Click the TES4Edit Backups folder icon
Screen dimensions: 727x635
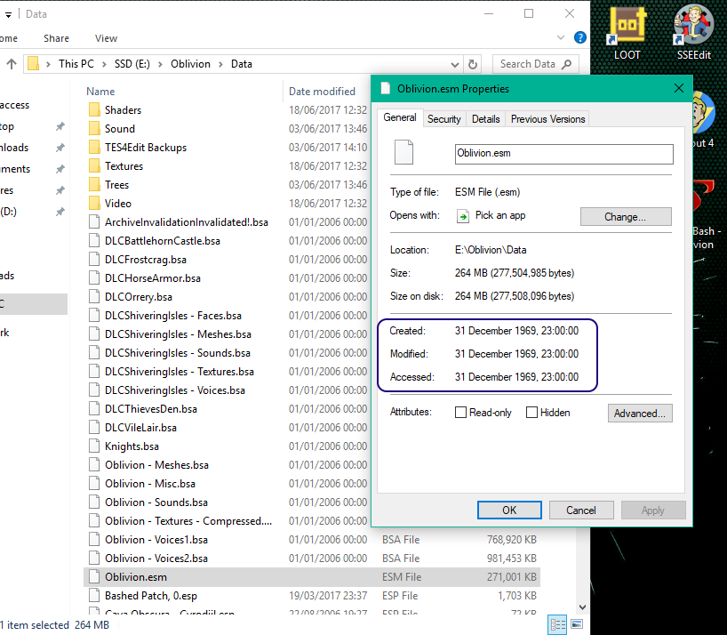94,148
